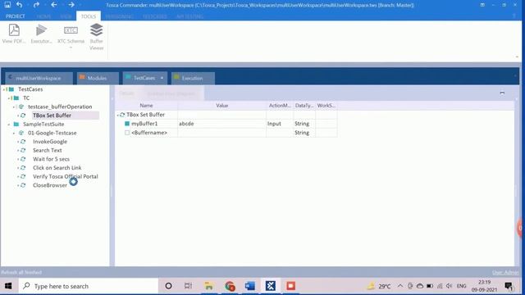This screenshot has height=295, width=525.
Task: Switch to the API TESTING ribbon tab
Action: tap(189, 16)
